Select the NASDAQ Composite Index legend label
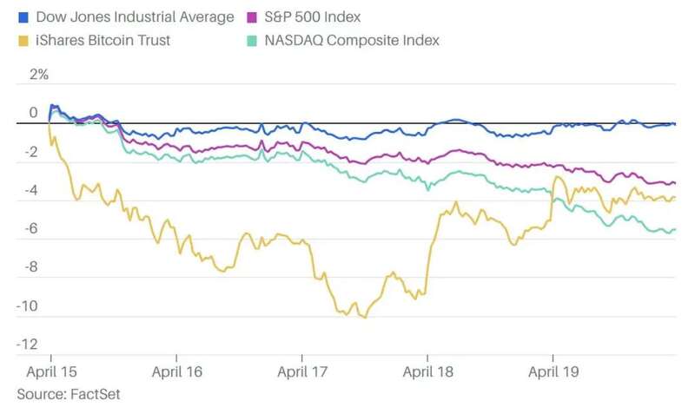 click(x=352, y=40)
